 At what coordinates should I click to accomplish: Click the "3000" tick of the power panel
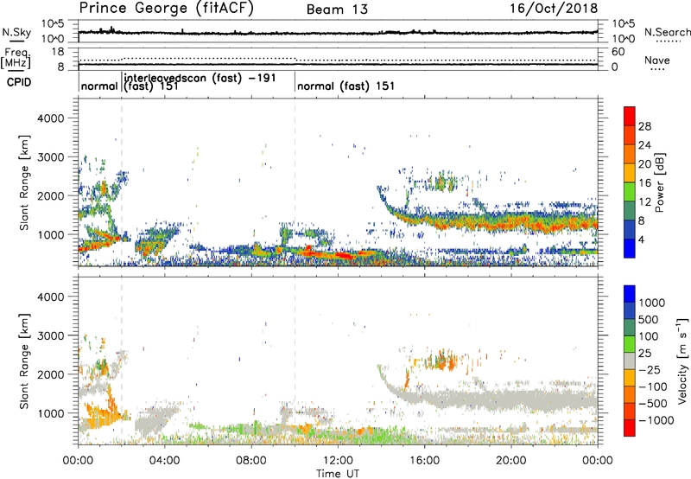[x=50, y=157]
